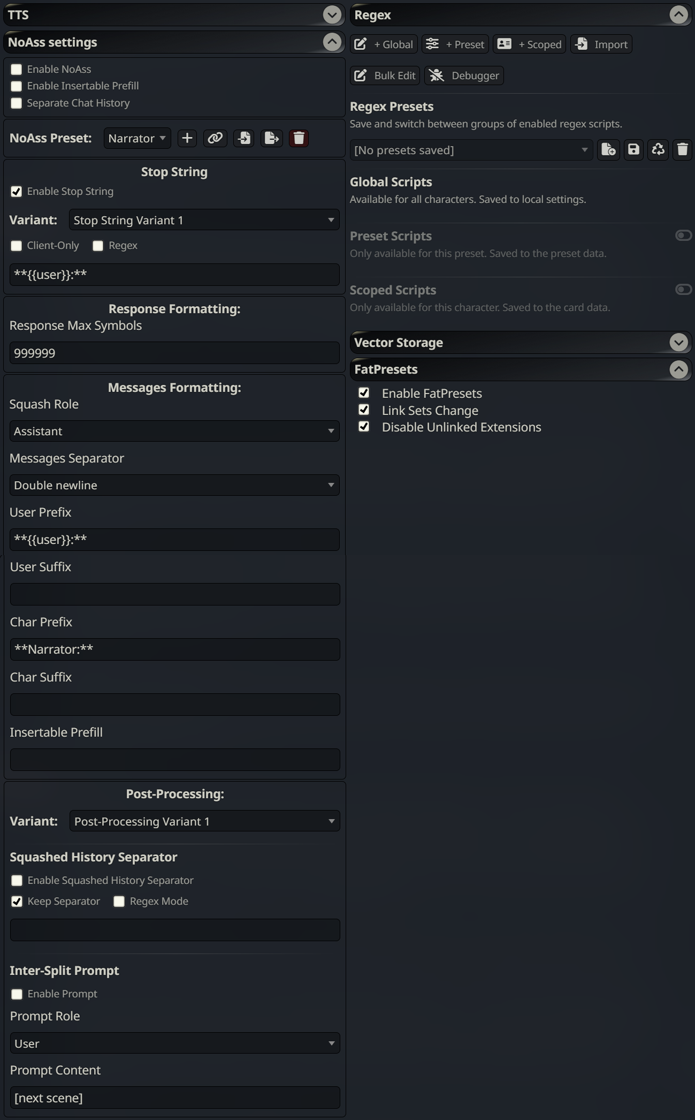Click the new regex preset file-plus icon
This screenshot has height=1120, width=695.
tap(608, 150)
